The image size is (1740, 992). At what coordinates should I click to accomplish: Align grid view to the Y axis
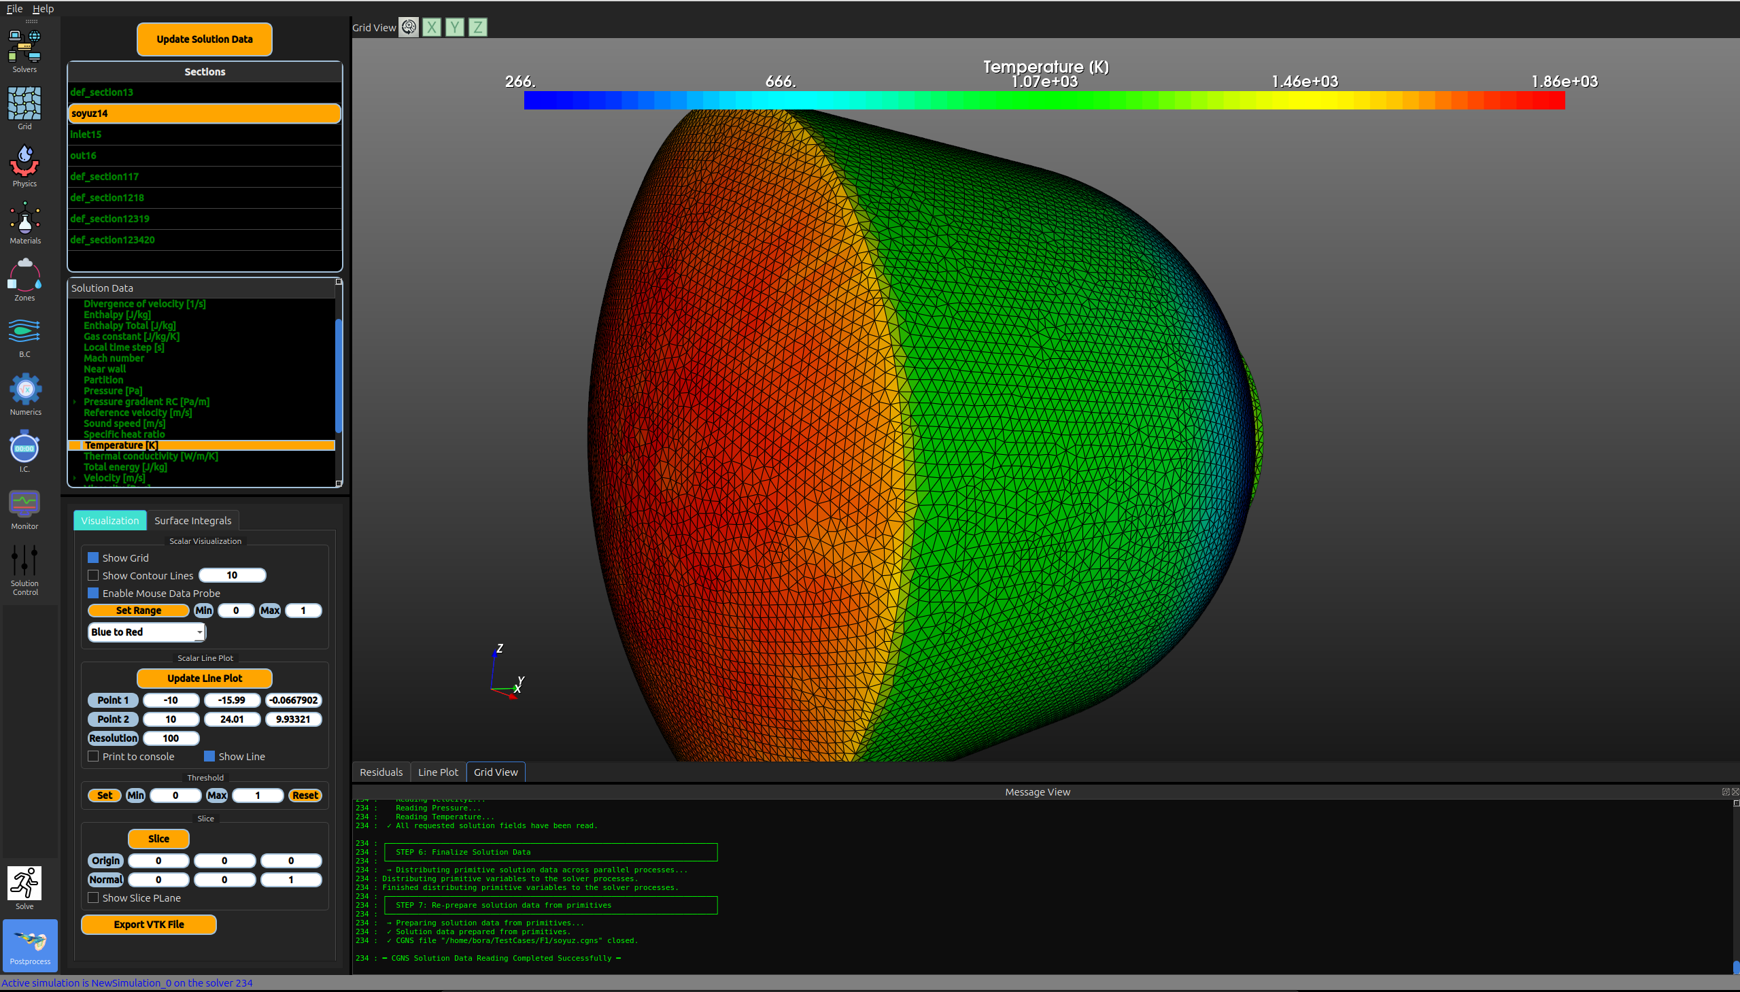(x=454, y=27)
